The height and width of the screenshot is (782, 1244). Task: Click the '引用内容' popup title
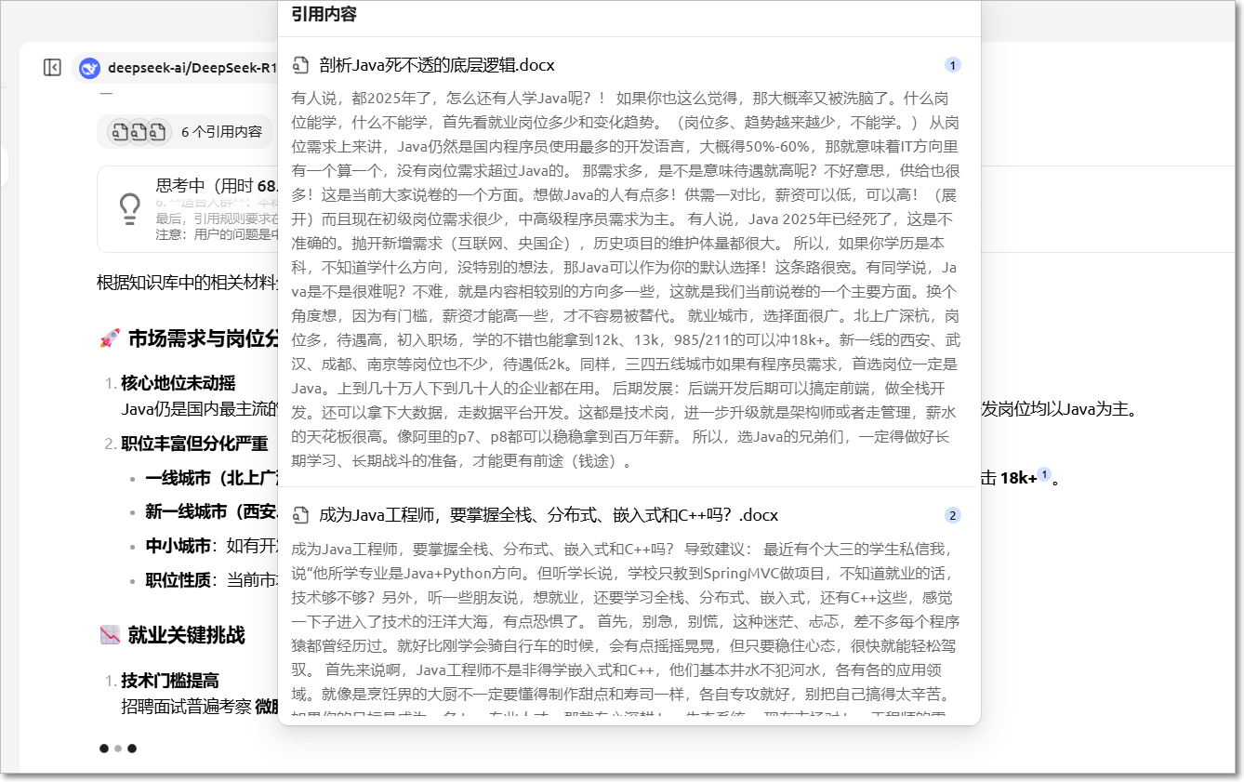(x=324, y=14)
